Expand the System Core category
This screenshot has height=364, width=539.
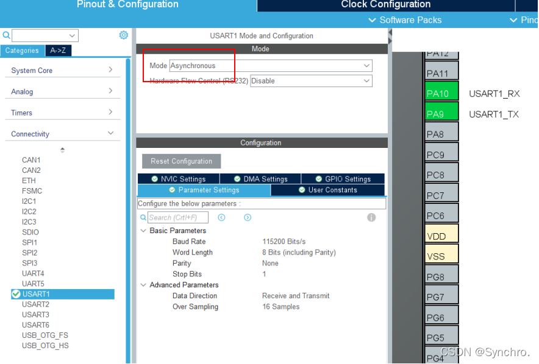click(x=63, y=71)
